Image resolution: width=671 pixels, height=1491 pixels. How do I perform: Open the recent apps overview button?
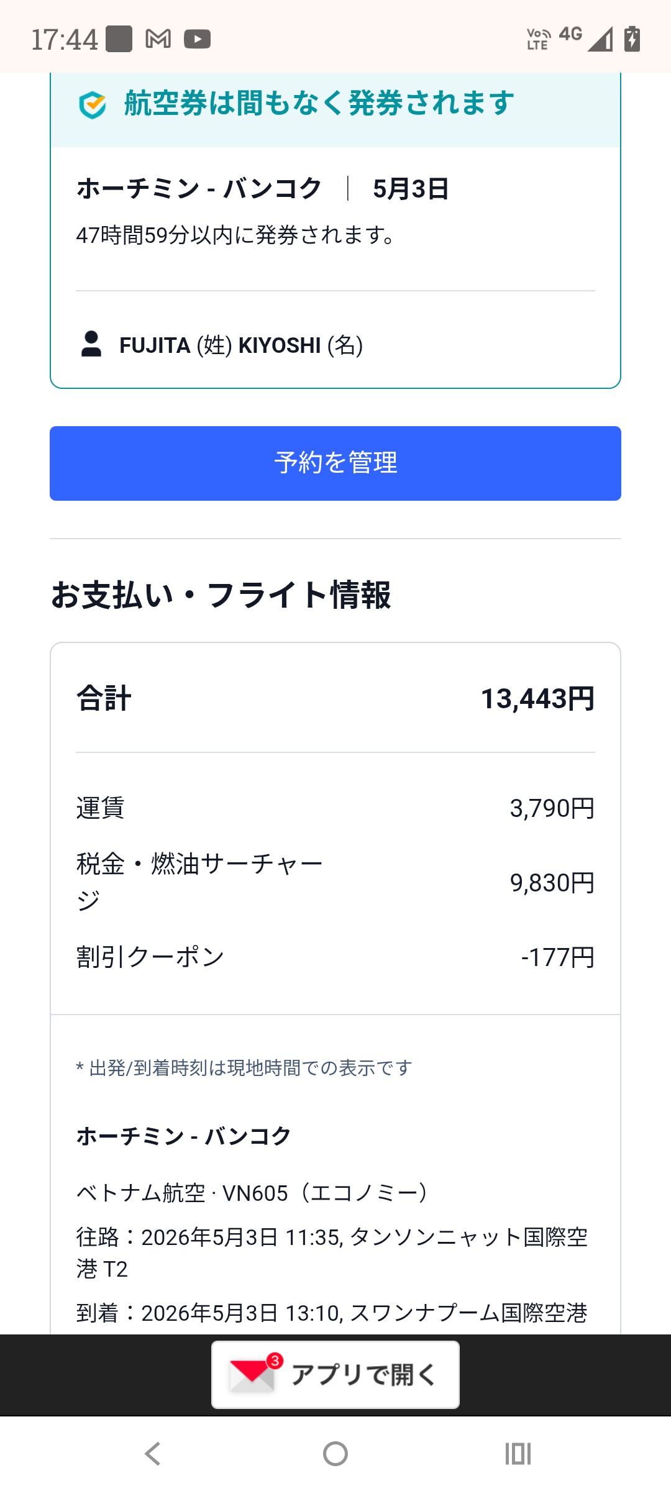click(518, 1454)
